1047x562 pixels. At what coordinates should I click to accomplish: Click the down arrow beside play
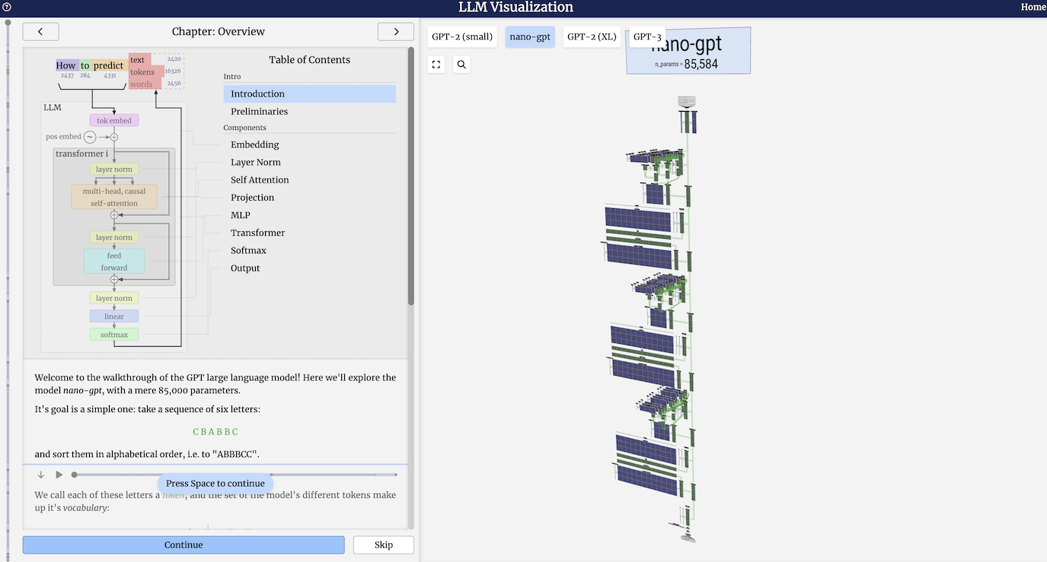point(41,475)
